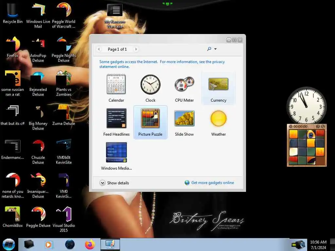
Task: Click the white tile in picture puzzle
Action: pos(293,152)
